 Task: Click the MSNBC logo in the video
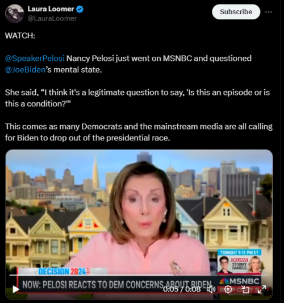[x=240, y=281]
